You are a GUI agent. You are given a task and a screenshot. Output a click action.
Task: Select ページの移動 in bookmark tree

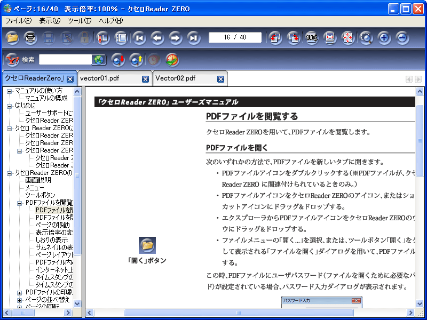[52, 225]
